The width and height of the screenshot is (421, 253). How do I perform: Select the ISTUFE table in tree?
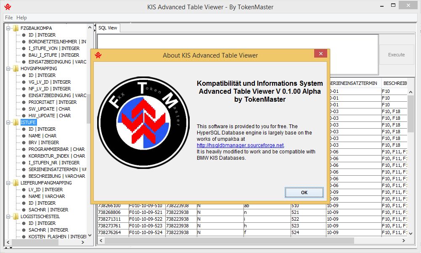pyautogui.click(x=28, y=122)
